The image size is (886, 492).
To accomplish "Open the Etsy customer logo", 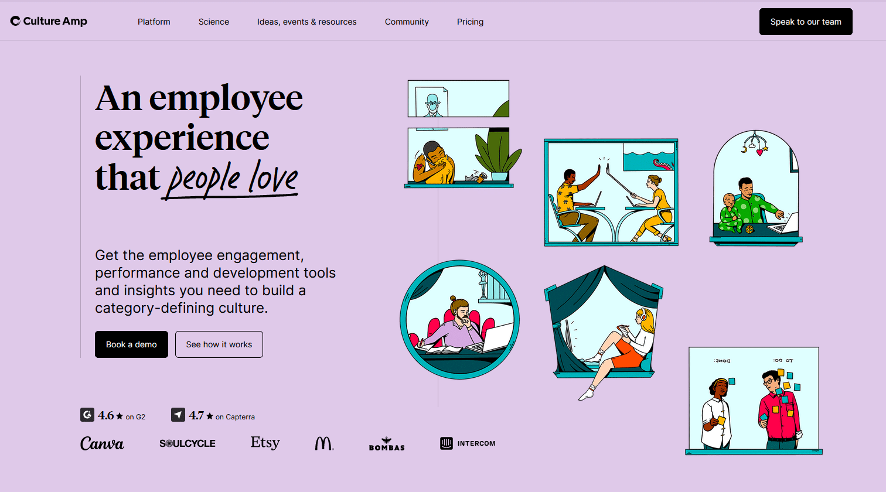I will (265, 442).
